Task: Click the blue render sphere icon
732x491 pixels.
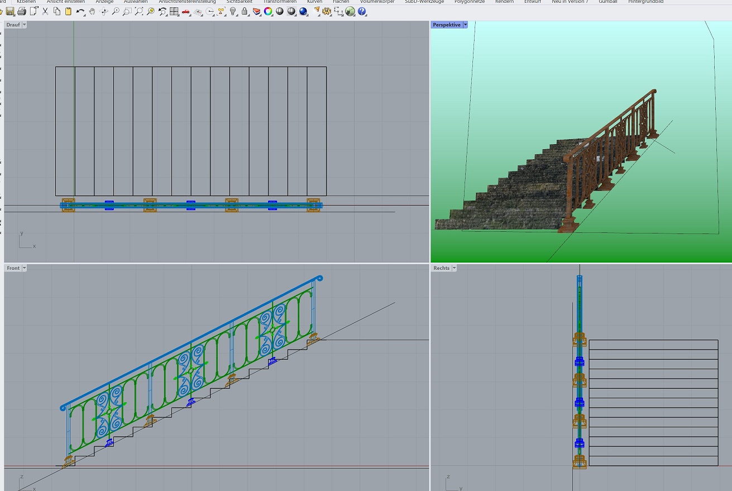Action: 303,11
